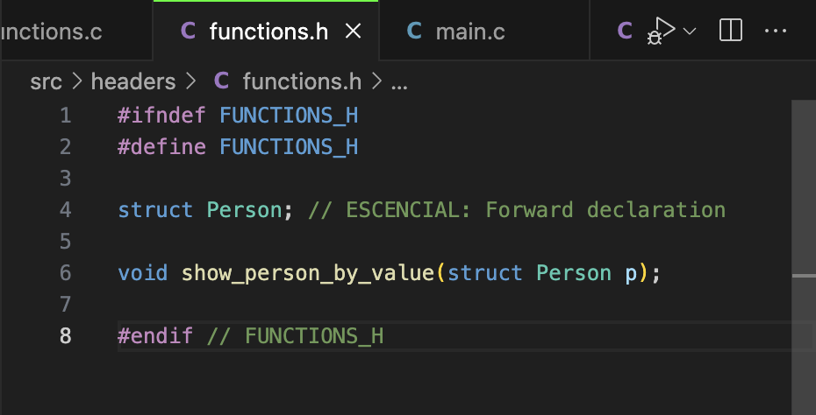Open the src folder breadcrumb

tap(46, 81)
